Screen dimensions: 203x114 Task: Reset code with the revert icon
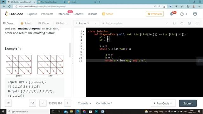click(x=182, y=23)
